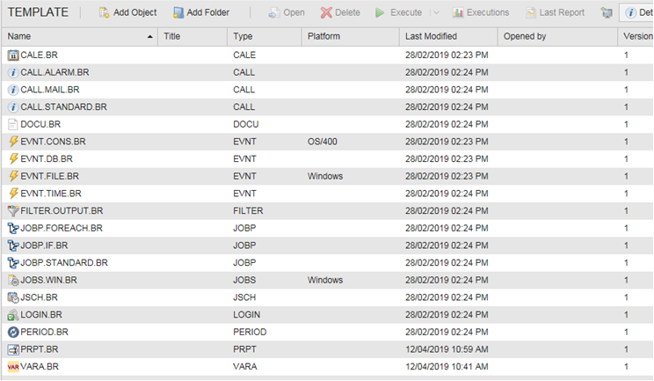Click the Add Folder button
The image size is (654, 381).
(201, 13)
